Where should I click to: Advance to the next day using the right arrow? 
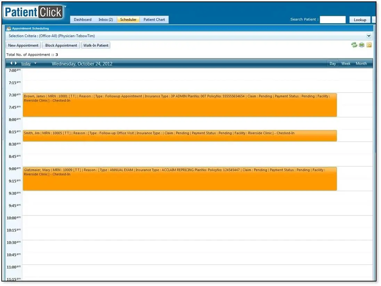(x=15, y=63)
